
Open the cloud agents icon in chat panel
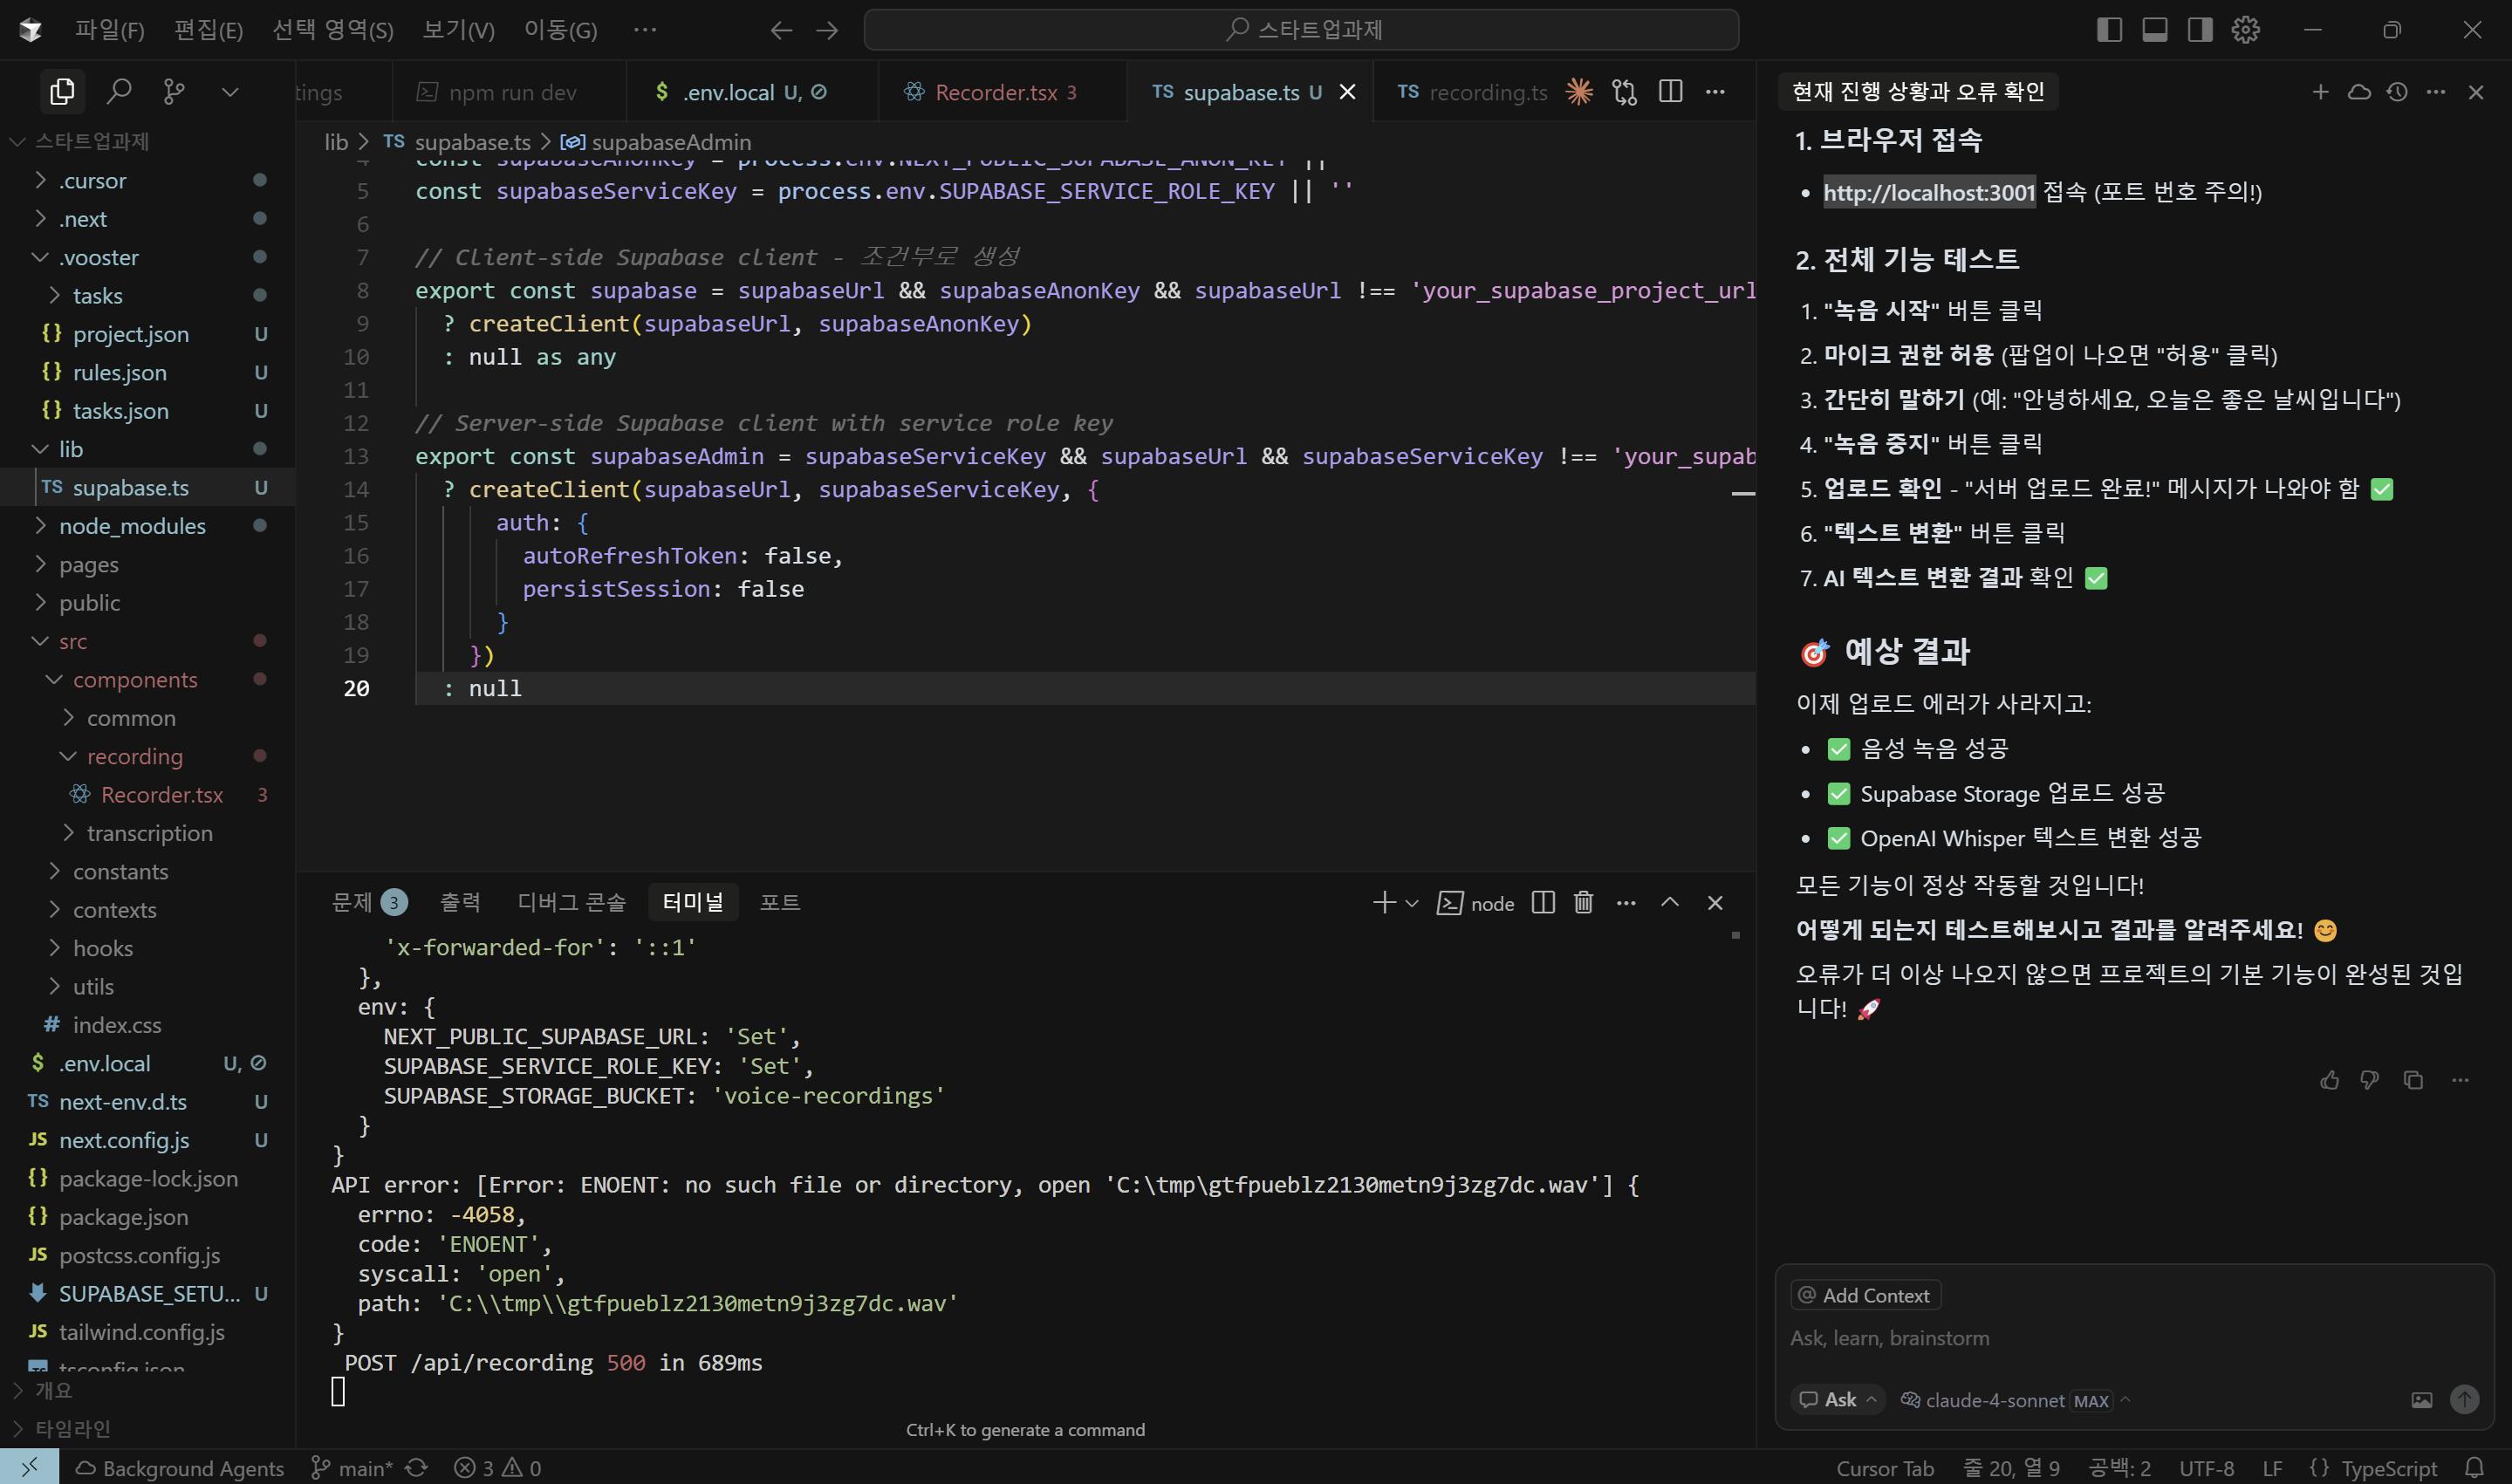[x=2359, y=92]
